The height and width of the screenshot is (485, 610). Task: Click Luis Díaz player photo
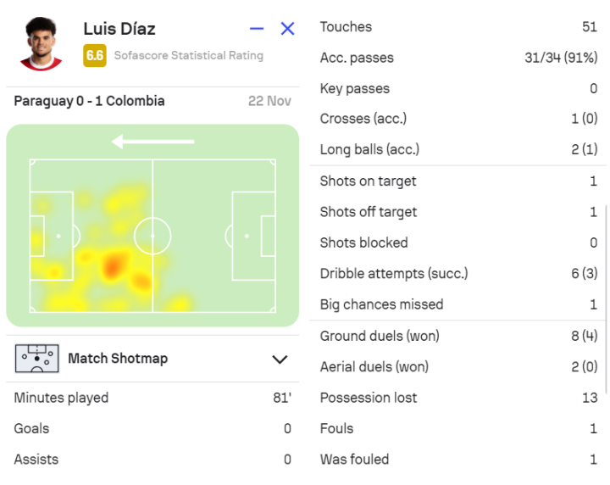click(x=41, y=42)
